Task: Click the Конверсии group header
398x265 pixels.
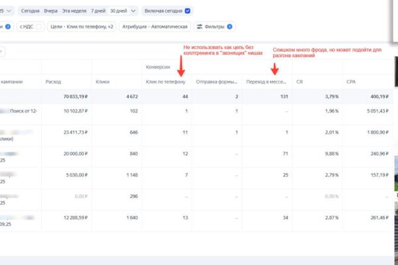Action: [x=158, y=67]
